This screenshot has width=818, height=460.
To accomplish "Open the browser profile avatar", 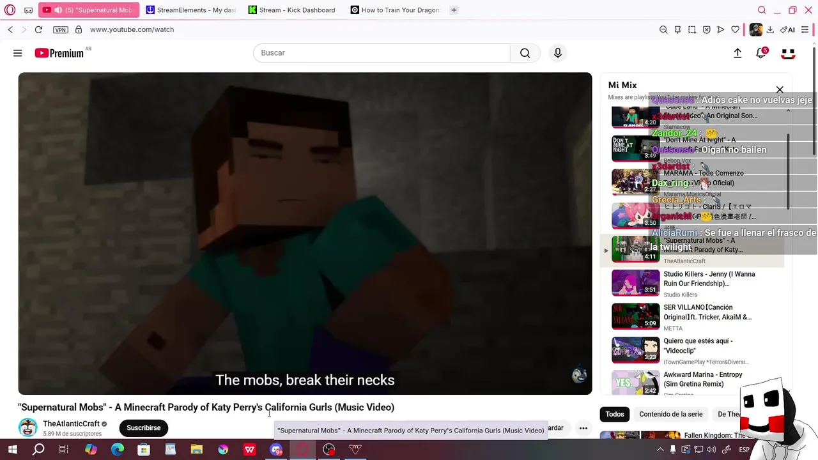I will point(756,29).
